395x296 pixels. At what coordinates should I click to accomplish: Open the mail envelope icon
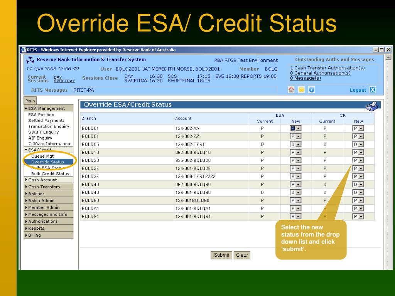pos(301,89)
